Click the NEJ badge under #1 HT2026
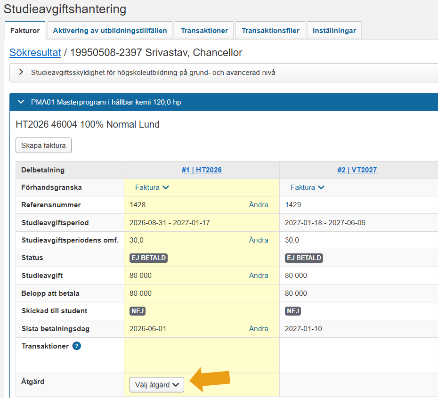438x398 pixels. (x=138, y=311)
